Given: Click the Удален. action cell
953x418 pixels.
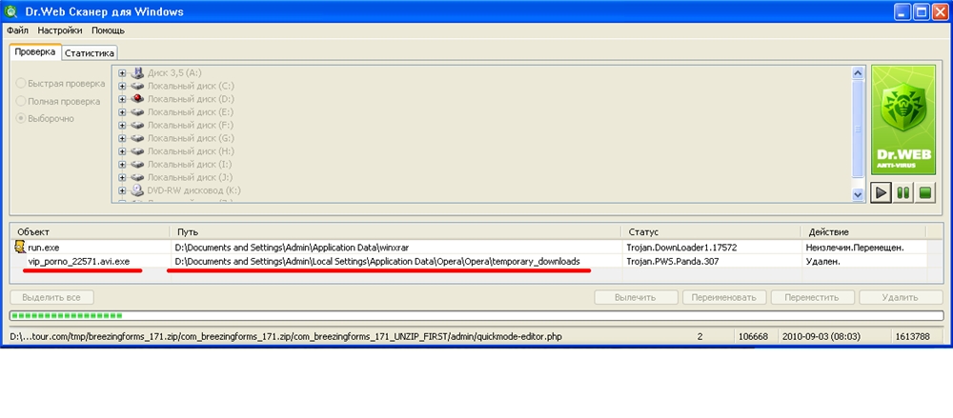Looking at the screenshot, I should (822, 261).
